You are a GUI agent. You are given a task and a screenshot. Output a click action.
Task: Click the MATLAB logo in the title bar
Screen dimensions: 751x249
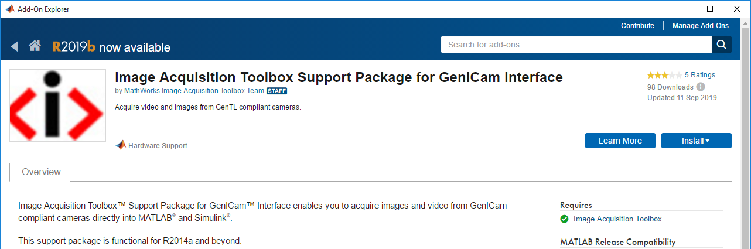pos(10,9)
